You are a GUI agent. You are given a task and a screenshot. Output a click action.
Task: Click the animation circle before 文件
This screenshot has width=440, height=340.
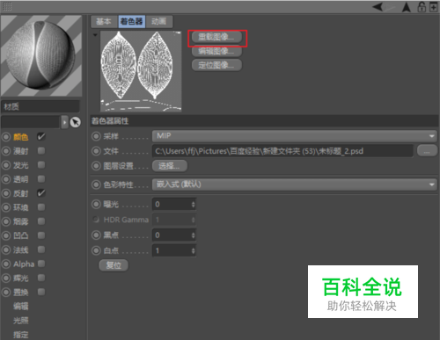(x=96, y=151)
